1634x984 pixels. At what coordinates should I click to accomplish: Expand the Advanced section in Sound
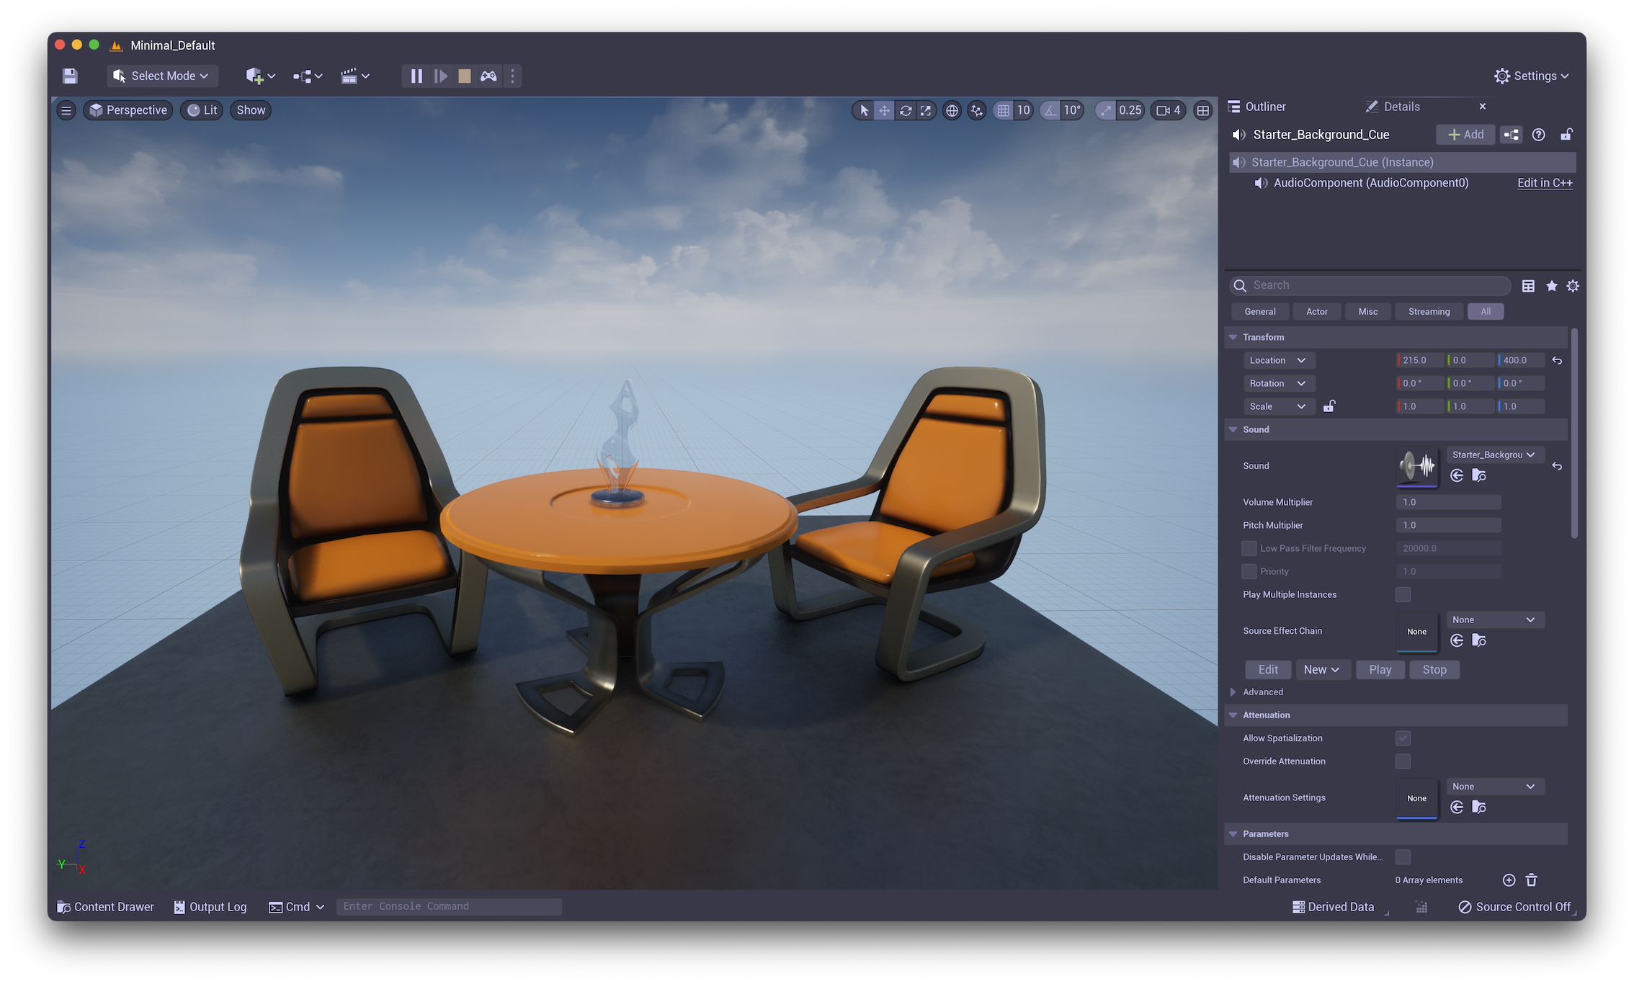point(1233,692)
